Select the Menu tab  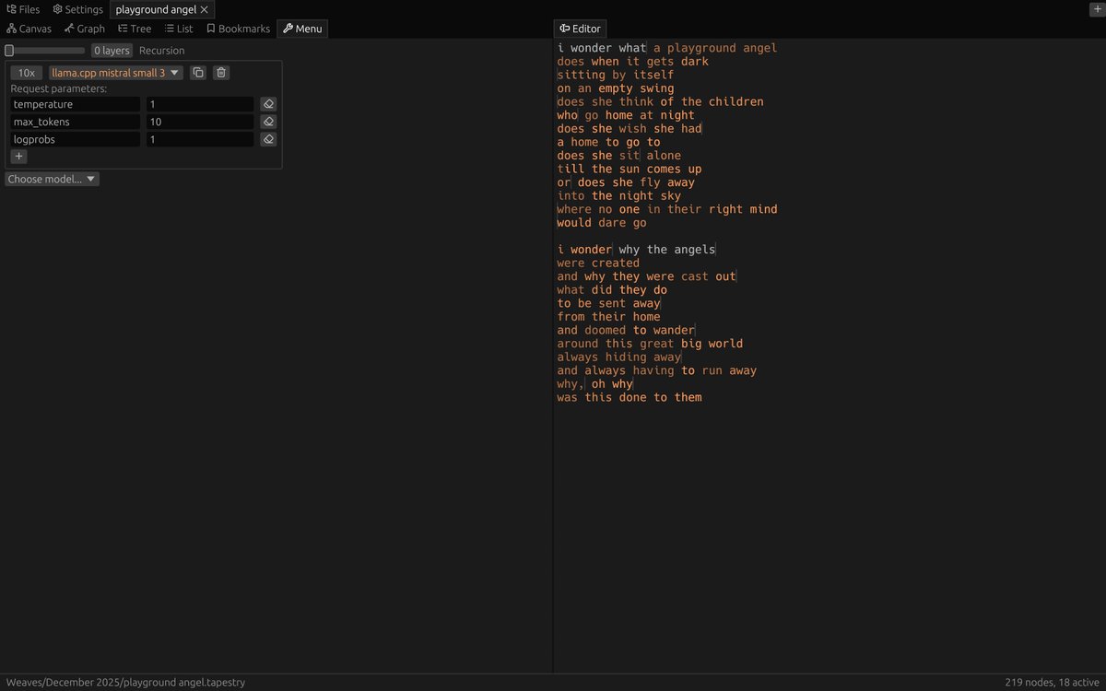point(302,29)
